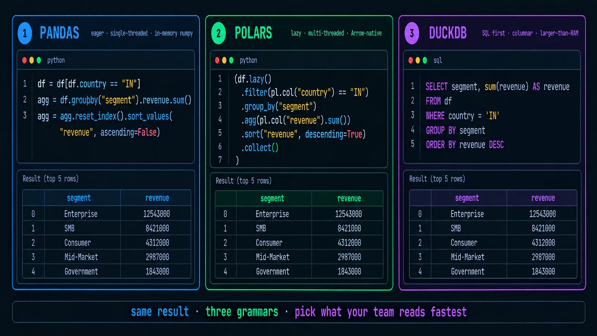Click the 'SQL first · columnar · larger-than-RAM' tagline
This screenshot has height=336, width=597.
[530, 33]
